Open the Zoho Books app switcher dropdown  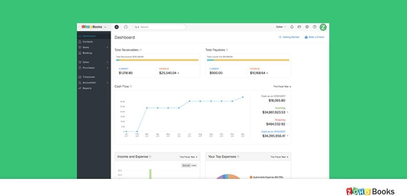point(105,27)
